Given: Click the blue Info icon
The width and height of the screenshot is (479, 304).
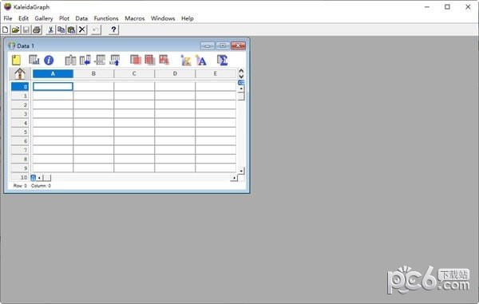Looking at the screenshot, I should 49,60.
